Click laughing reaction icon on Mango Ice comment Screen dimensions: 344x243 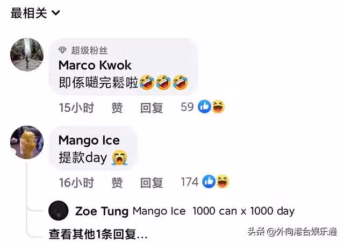point(223,182)
